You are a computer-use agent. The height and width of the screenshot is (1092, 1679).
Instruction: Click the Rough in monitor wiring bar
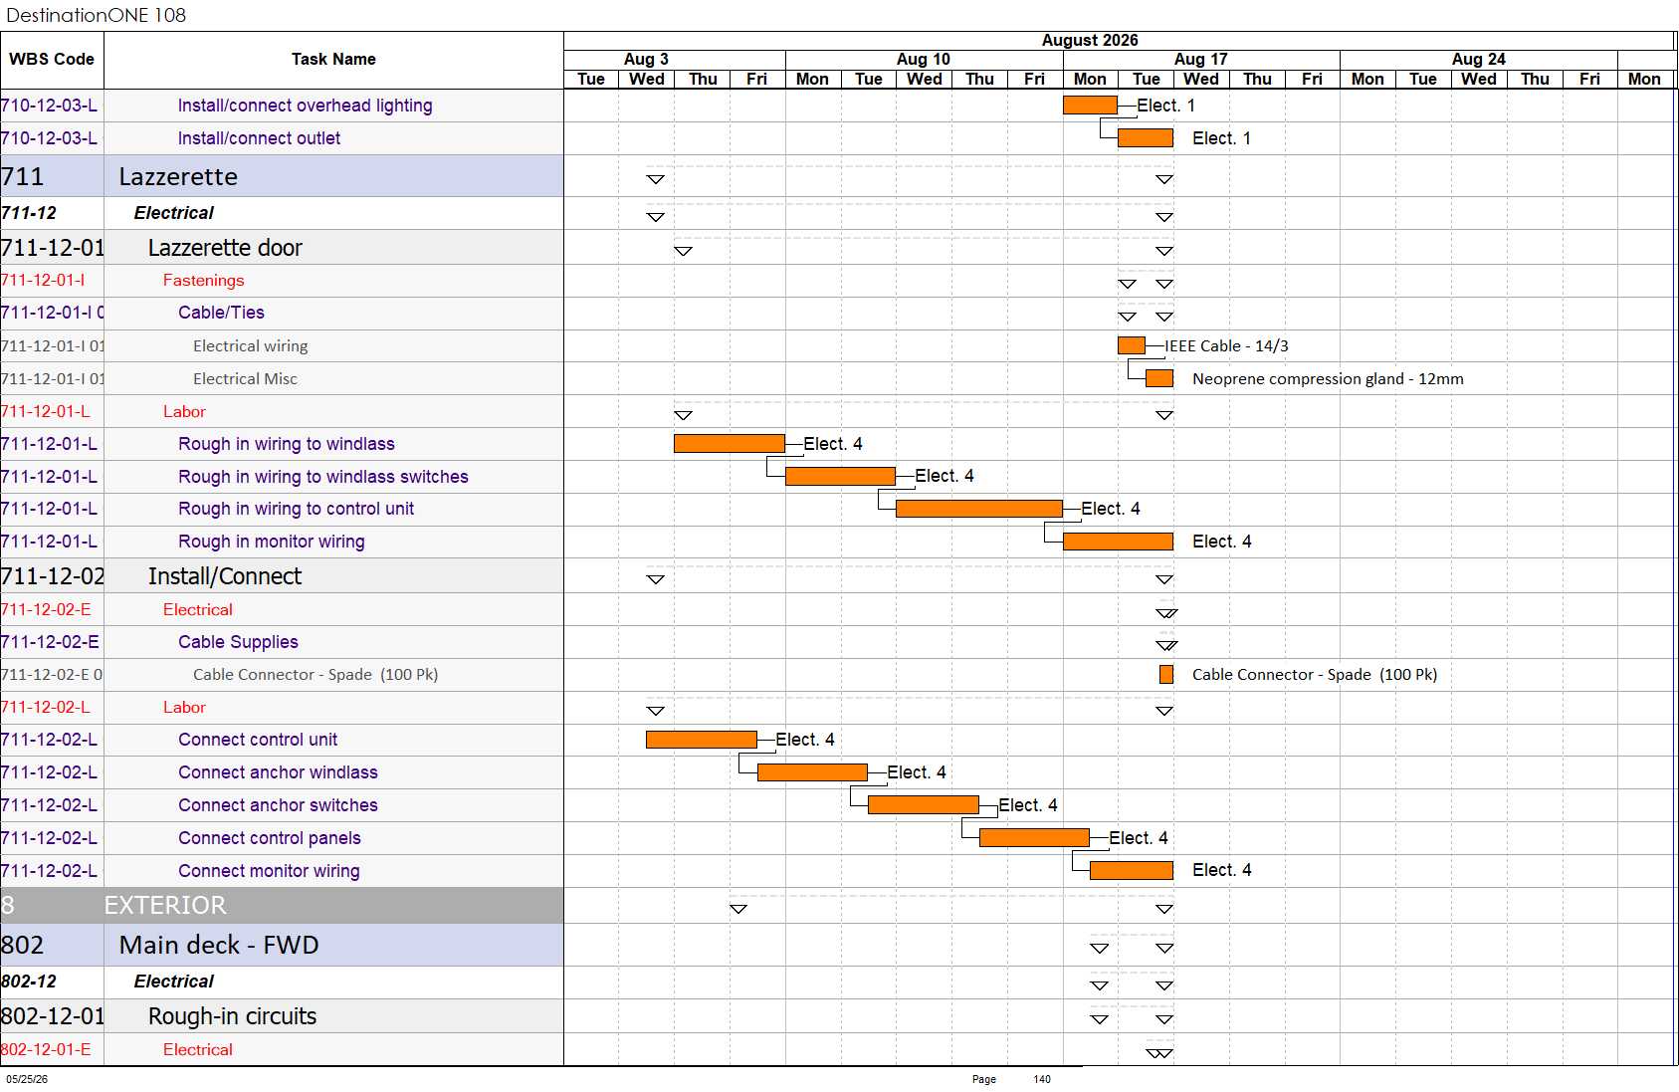(x=1118, y=542)
